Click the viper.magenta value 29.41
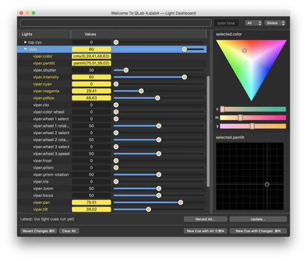 [x=91, y=91]
